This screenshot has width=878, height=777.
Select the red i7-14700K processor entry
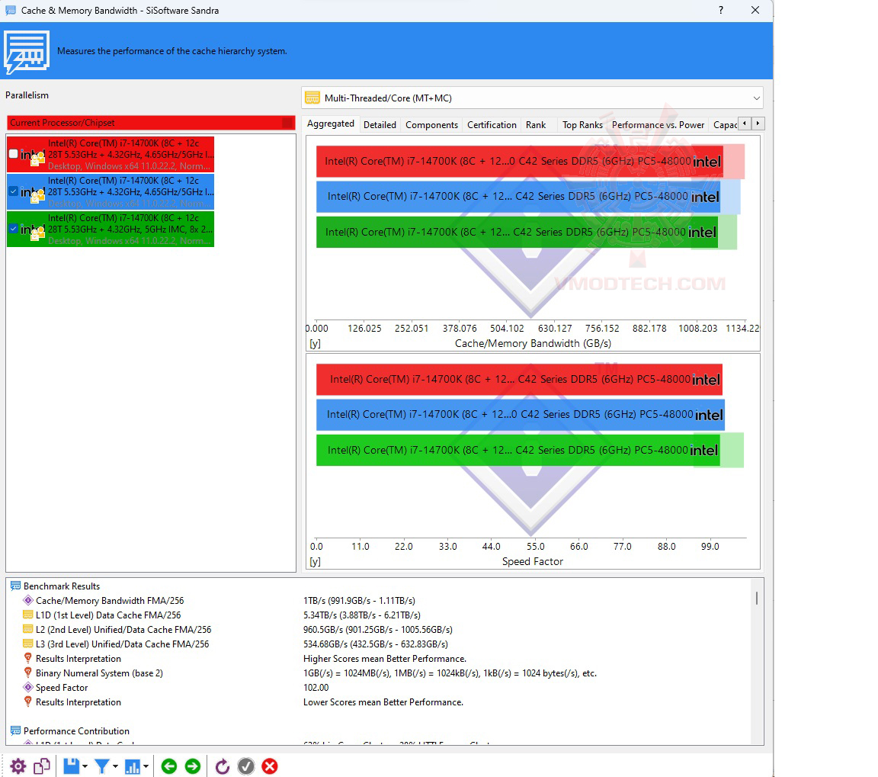(111, 155)
